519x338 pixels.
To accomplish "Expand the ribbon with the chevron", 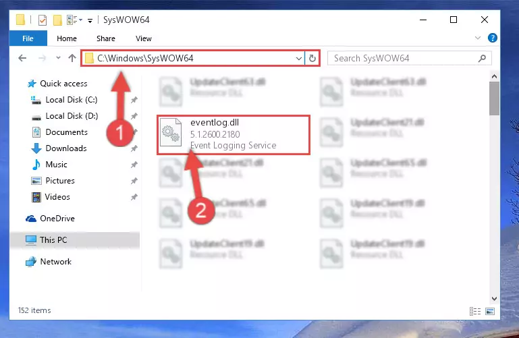I will coord(478,38).
